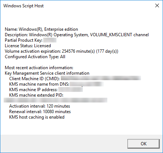163x153 pixels.
Task: Click the OK button
Action: tap(144, 143)
